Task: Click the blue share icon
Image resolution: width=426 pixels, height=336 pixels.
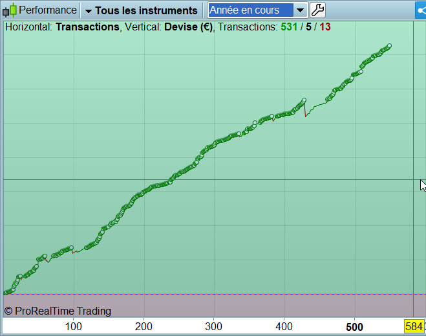Action: (421, 10)
